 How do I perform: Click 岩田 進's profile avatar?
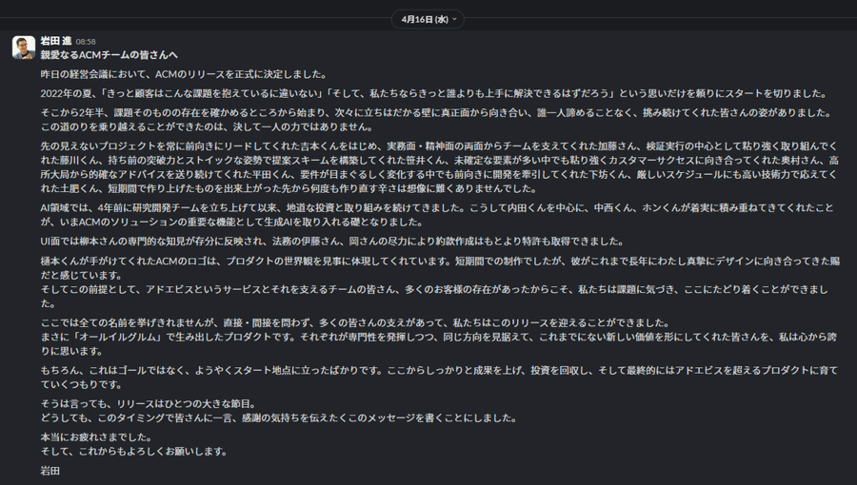[24, 48]
